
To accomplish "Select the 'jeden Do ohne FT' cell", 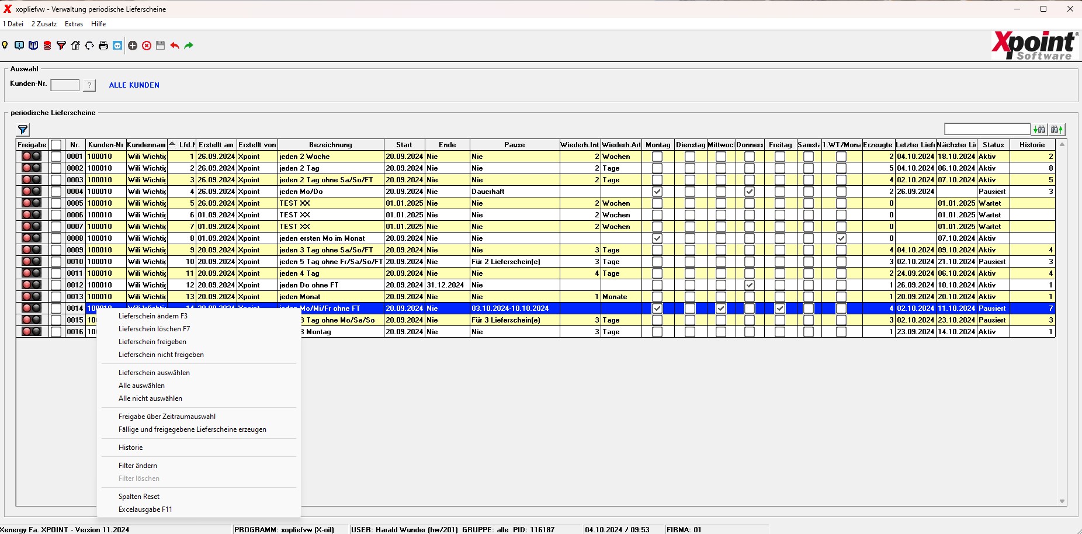I will coord(331,285).
